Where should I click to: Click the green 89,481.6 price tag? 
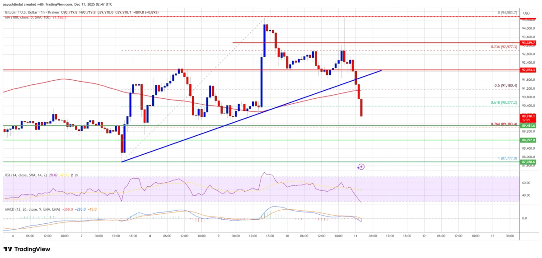(x=528, y=126)
